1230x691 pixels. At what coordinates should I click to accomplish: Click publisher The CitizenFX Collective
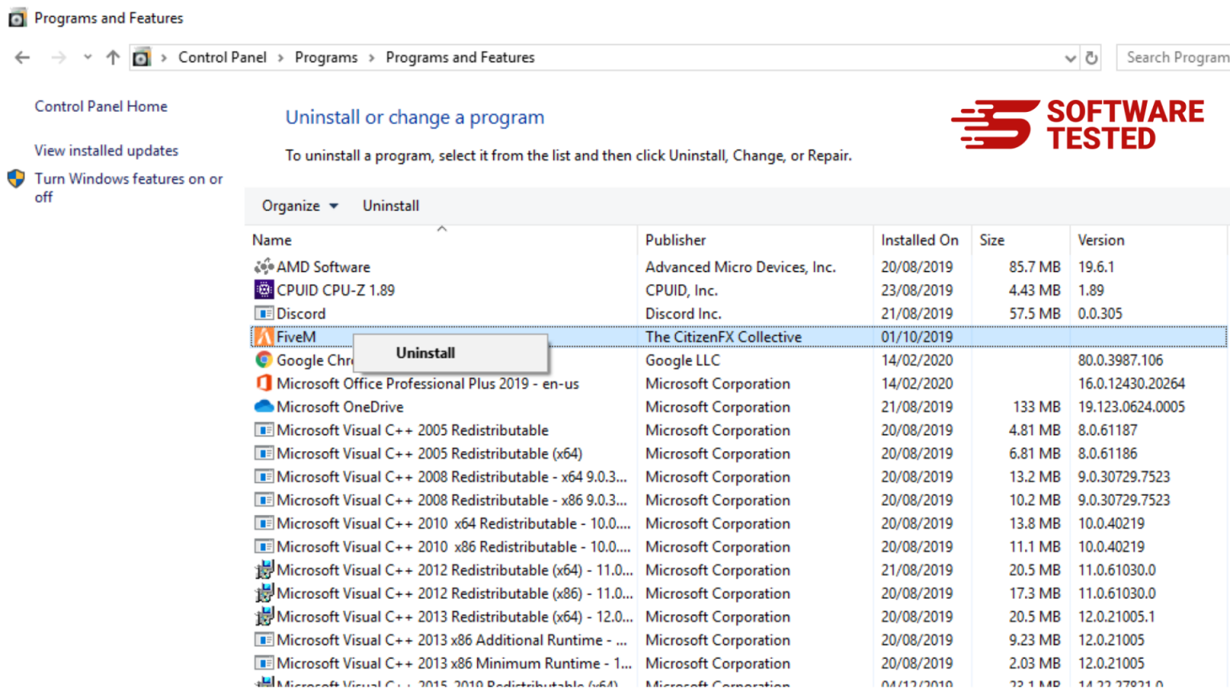pos(723,337)
